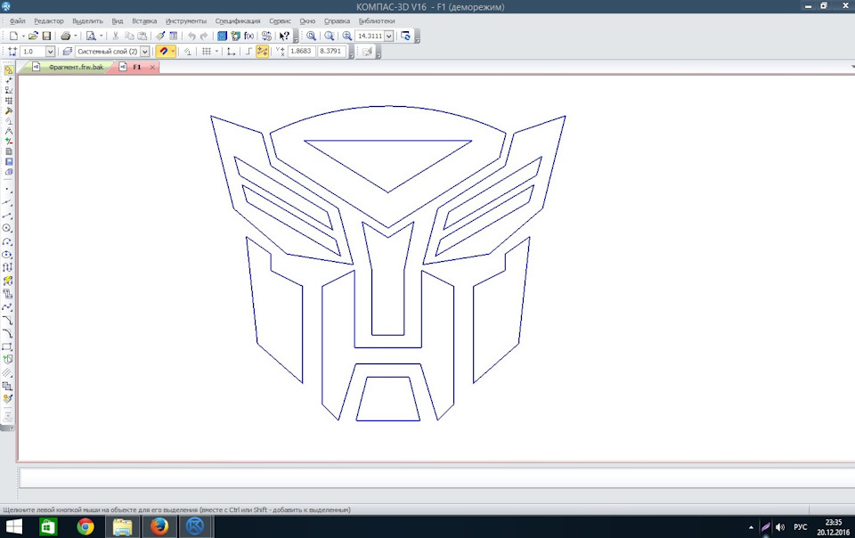Zoom in with the magnifier plus icon
Screen dimensions: 855x538
(x=347, y=36)
